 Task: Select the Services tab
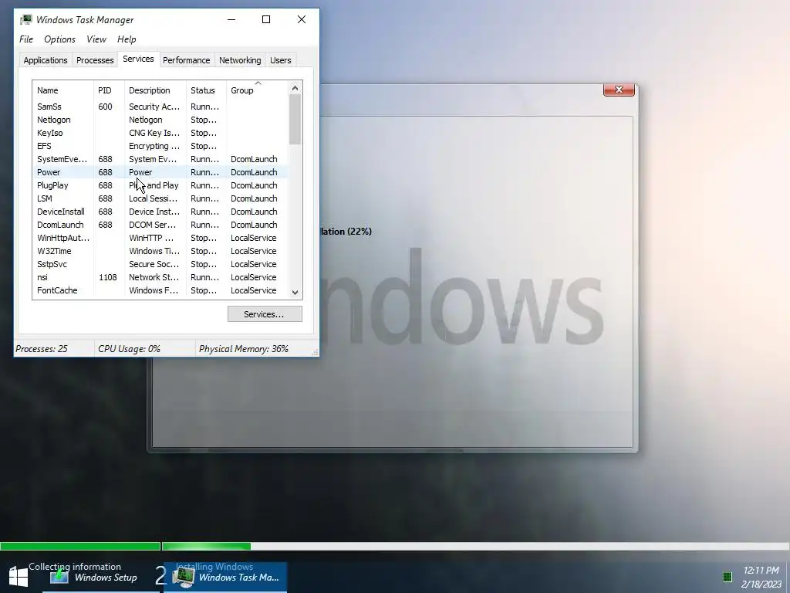138,59
